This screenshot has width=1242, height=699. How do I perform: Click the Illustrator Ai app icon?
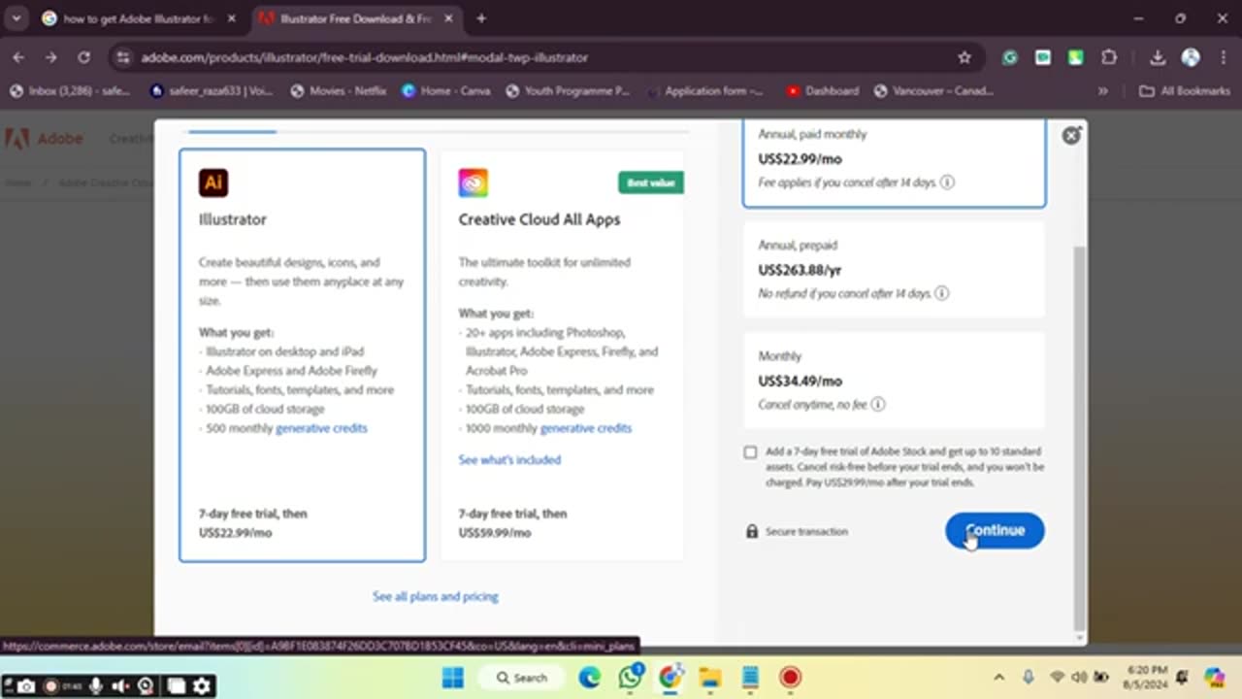(213, 183)
